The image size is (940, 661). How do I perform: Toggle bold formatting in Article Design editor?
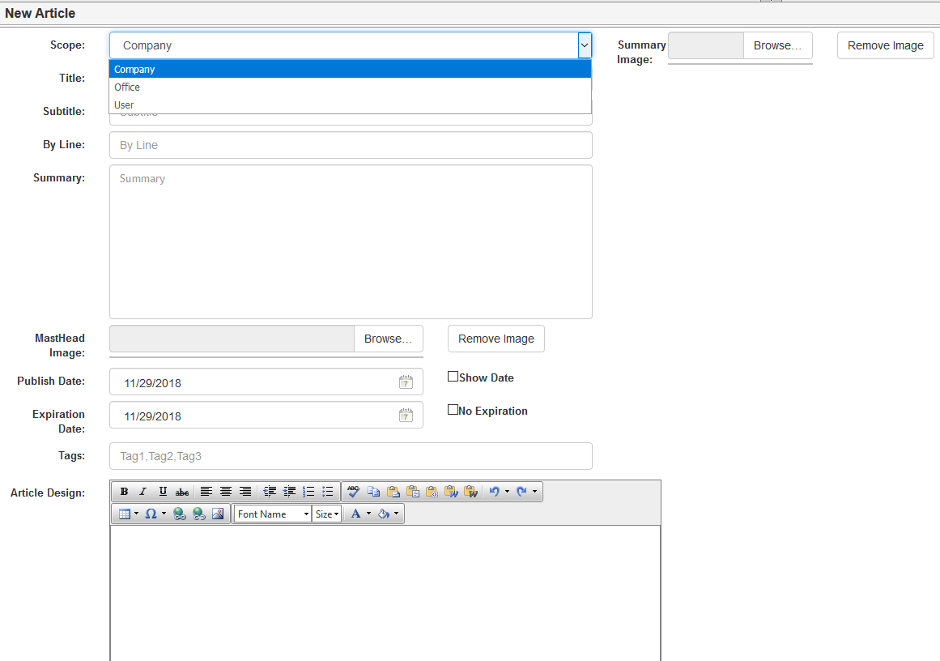click(124, 492)
